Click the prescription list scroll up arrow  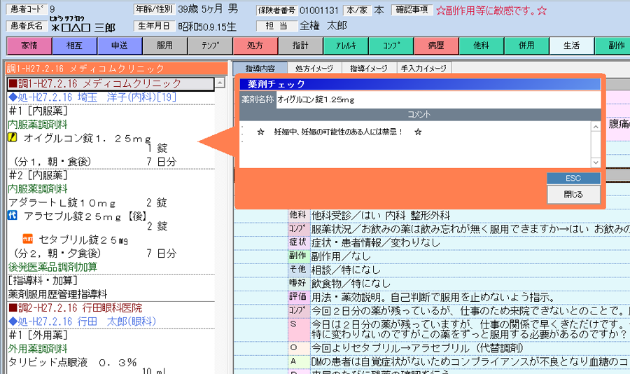220,83
